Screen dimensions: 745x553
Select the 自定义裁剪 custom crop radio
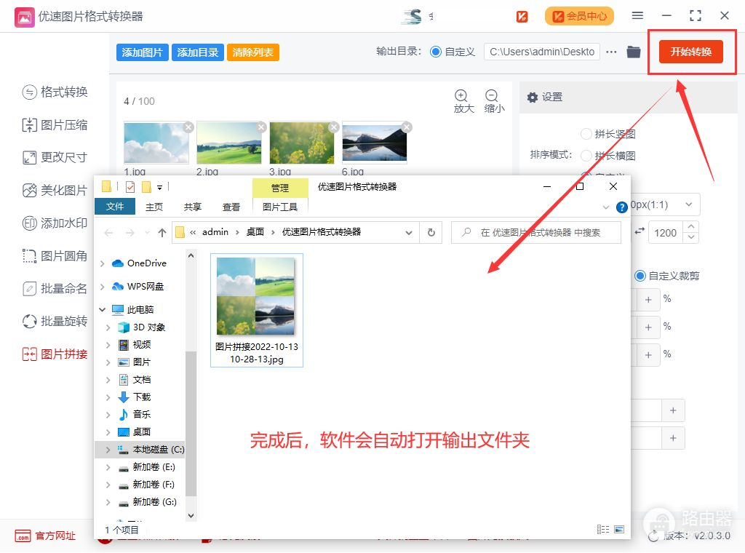(640, 276)
